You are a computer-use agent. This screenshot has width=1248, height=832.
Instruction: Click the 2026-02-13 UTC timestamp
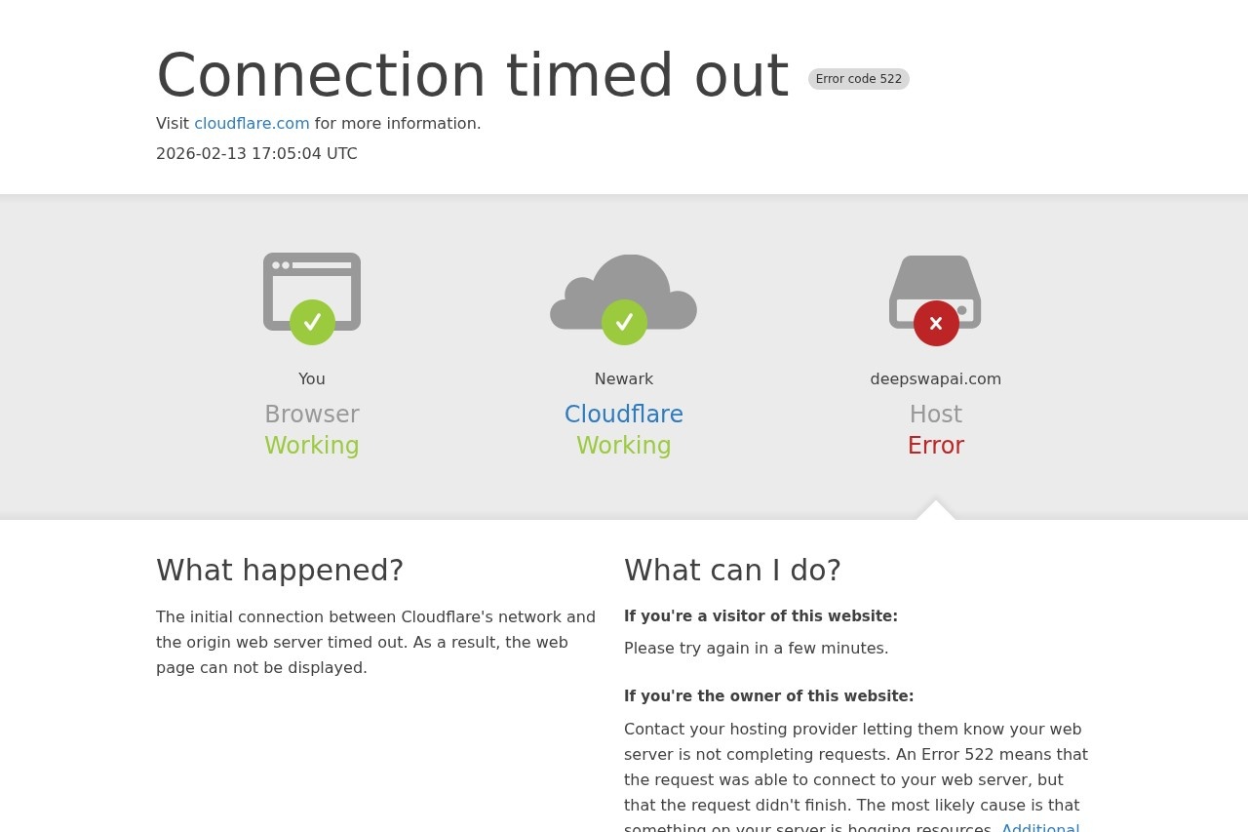[x=256, y=154]
